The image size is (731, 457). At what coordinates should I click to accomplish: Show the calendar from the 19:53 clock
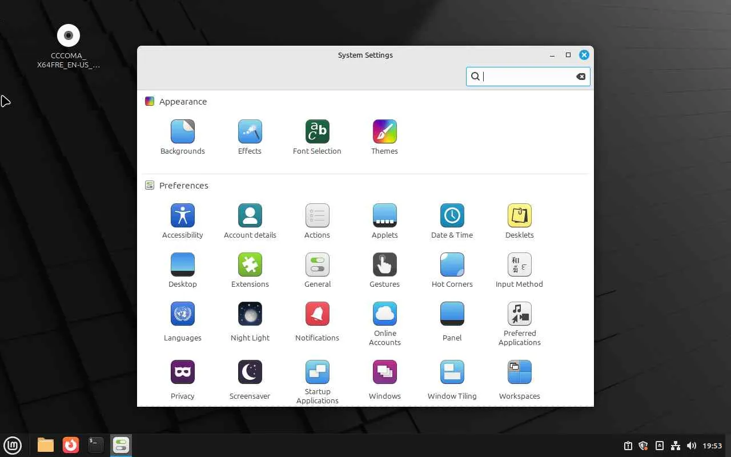(712, 446)
